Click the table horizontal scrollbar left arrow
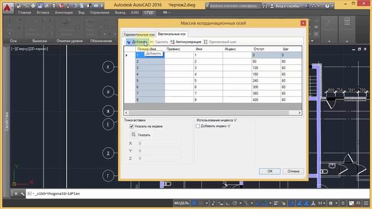The width and height of the screenshot is (372, 209). pos(126,113)
